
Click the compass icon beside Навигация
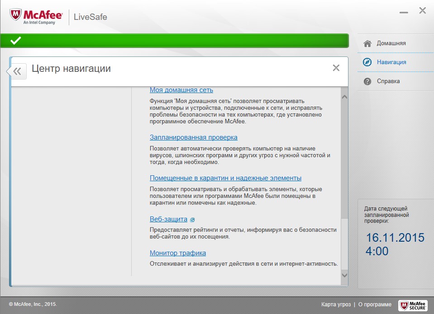pyautogui.click(x=367, y=62)
